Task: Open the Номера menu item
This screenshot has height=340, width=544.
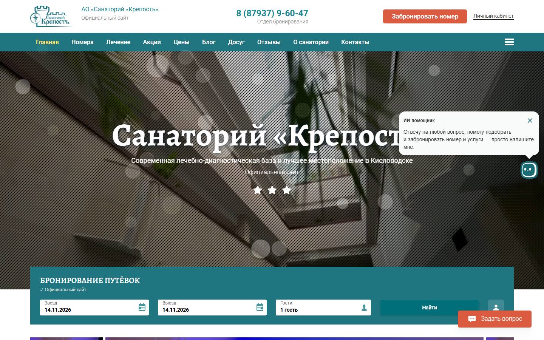Action: coord(82,42)
